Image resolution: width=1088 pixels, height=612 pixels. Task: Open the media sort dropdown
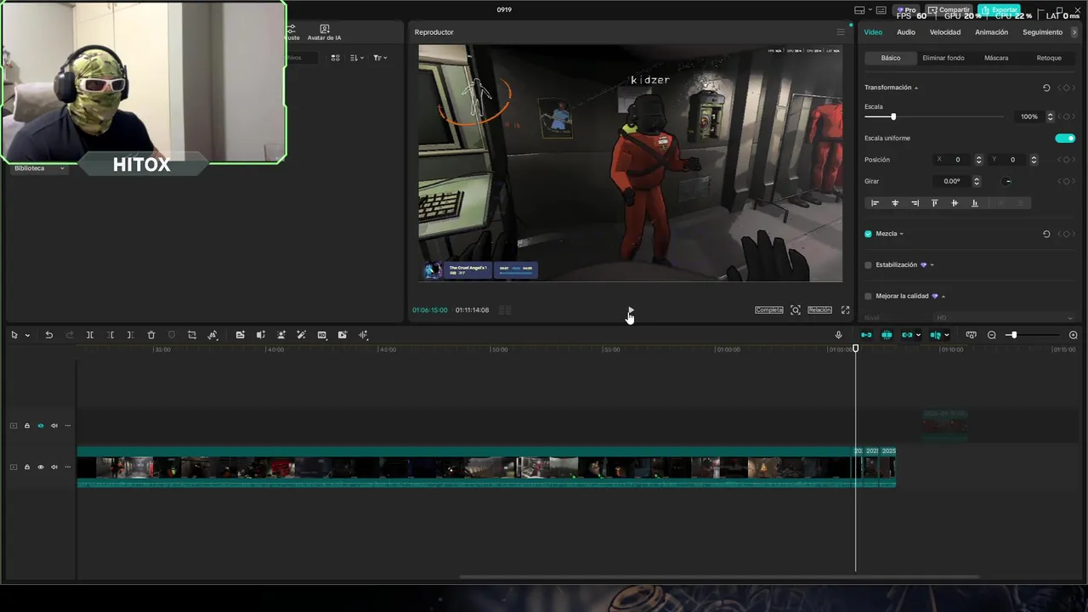(x=357, y=58)
